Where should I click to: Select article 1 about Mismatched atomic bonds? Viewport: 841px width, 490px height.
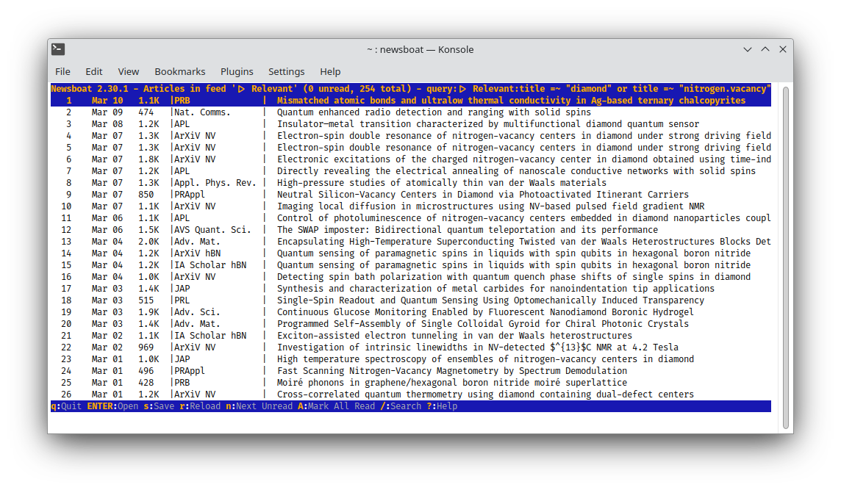coord(411,100)
